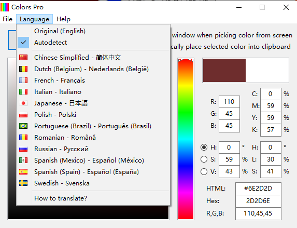This screenshot has height=228, width=297.
Task: Switch to Russian - Русский
Action: [x=93, y=149]
